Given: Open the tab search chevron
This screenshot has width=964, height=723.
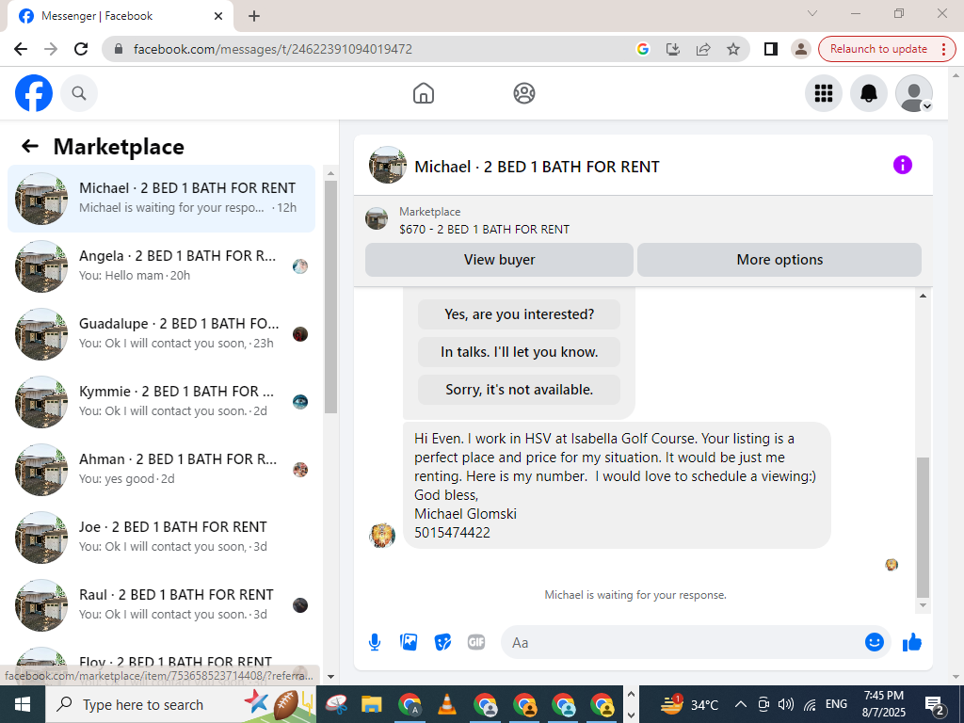Looking at the screenshot, I should pos(812,13).
